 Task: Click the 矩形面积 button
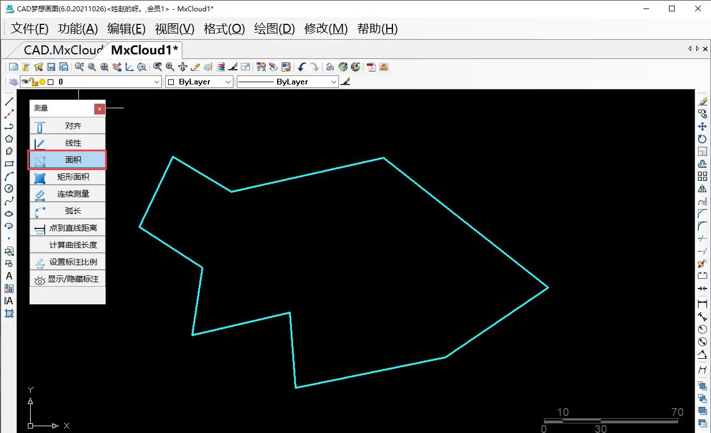coord(68,177)
